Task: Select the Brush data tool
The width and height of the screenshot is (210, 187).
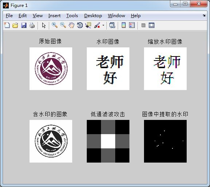Action: click(97, 25)
